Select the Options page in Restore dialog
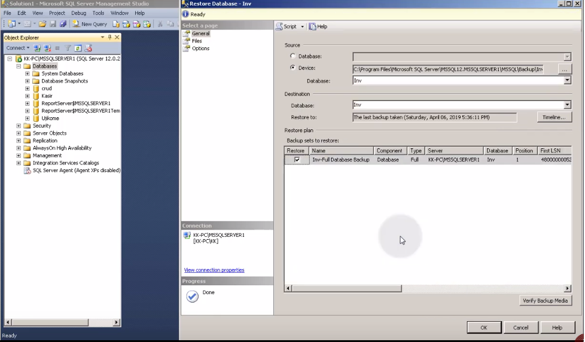 [200, 48]
